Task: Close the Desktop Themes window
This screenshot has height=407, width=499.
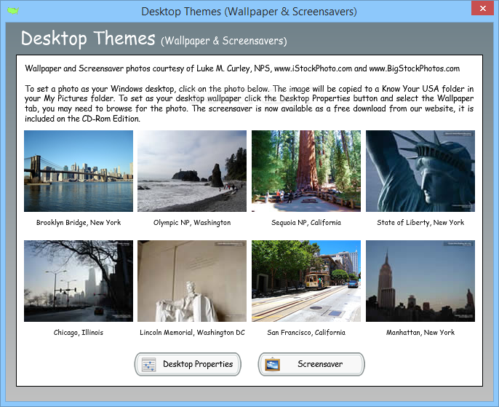Action: pos(482,8)
